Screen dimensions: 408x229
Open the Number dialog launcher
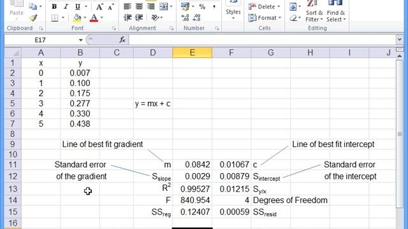tap(217, 28)
